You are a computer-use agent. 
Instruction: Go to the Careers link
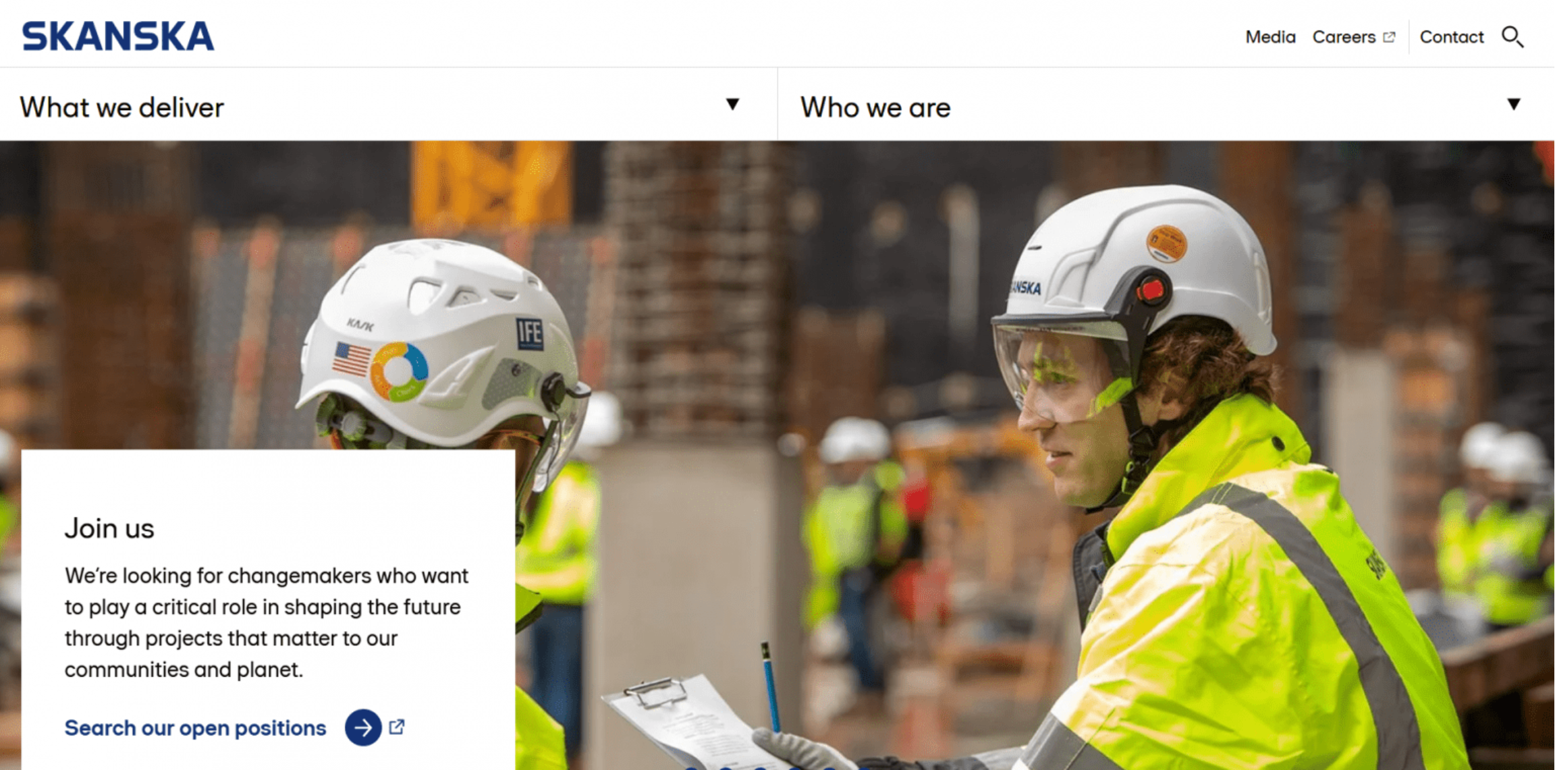(1344, 37)
